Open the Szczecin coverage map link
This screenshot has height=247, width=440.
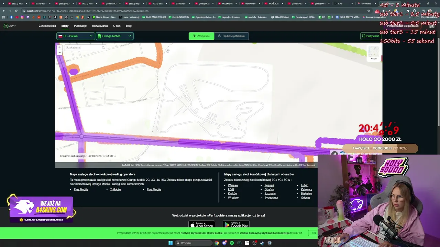coord(270,193)
